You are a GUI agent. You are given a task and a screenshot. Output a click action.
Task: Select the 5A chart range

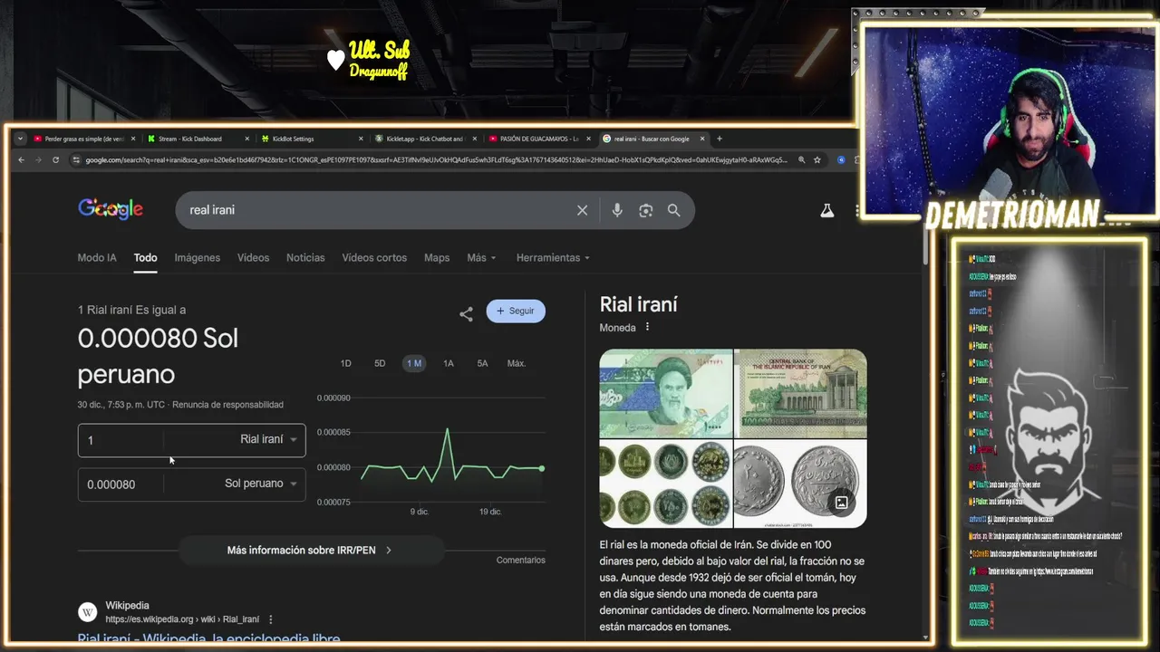tap(483, 363)
